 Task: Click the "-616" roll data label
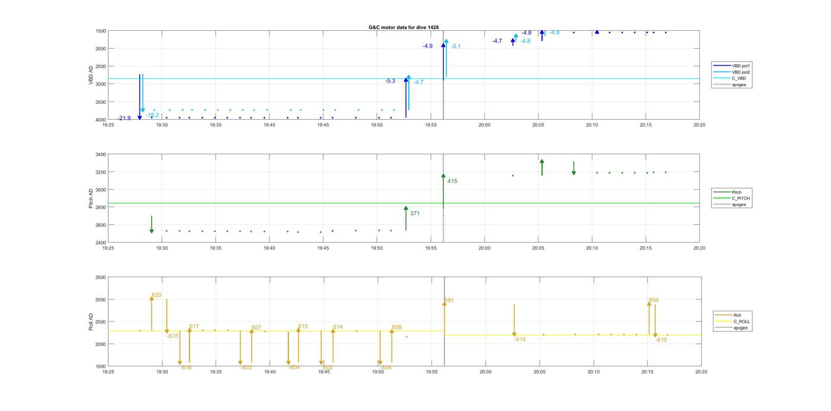pyautogui.click(x=186, y=368)
